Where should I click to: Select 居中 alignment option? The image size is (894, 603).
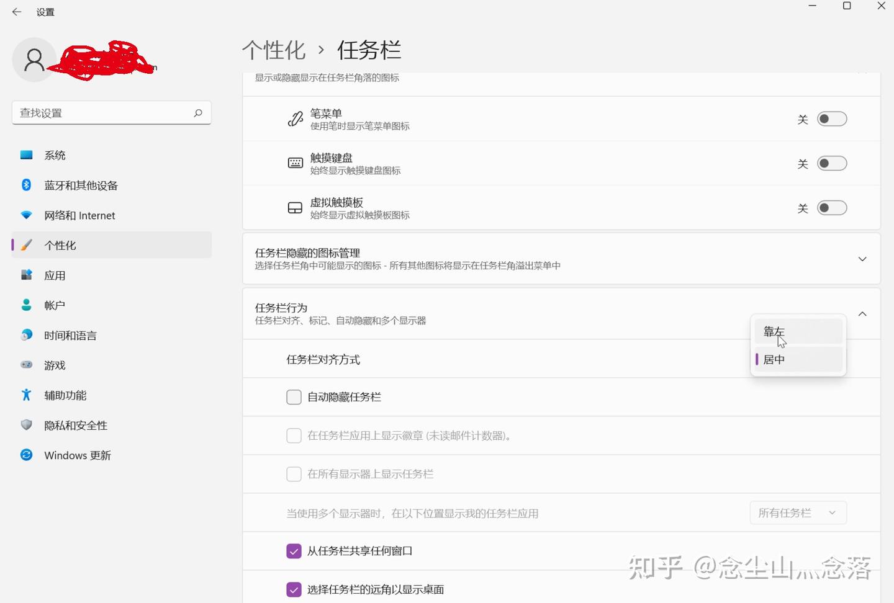tap(798, 359)
